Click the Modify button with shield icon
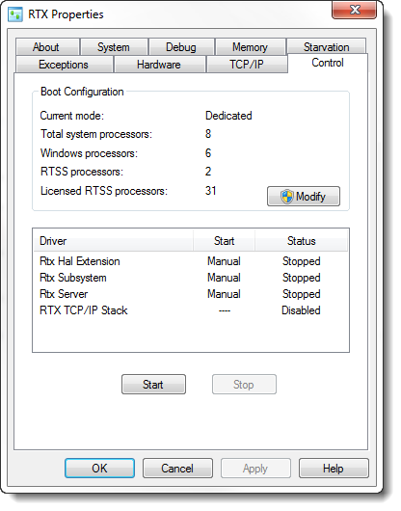 [x=304, y=196]
